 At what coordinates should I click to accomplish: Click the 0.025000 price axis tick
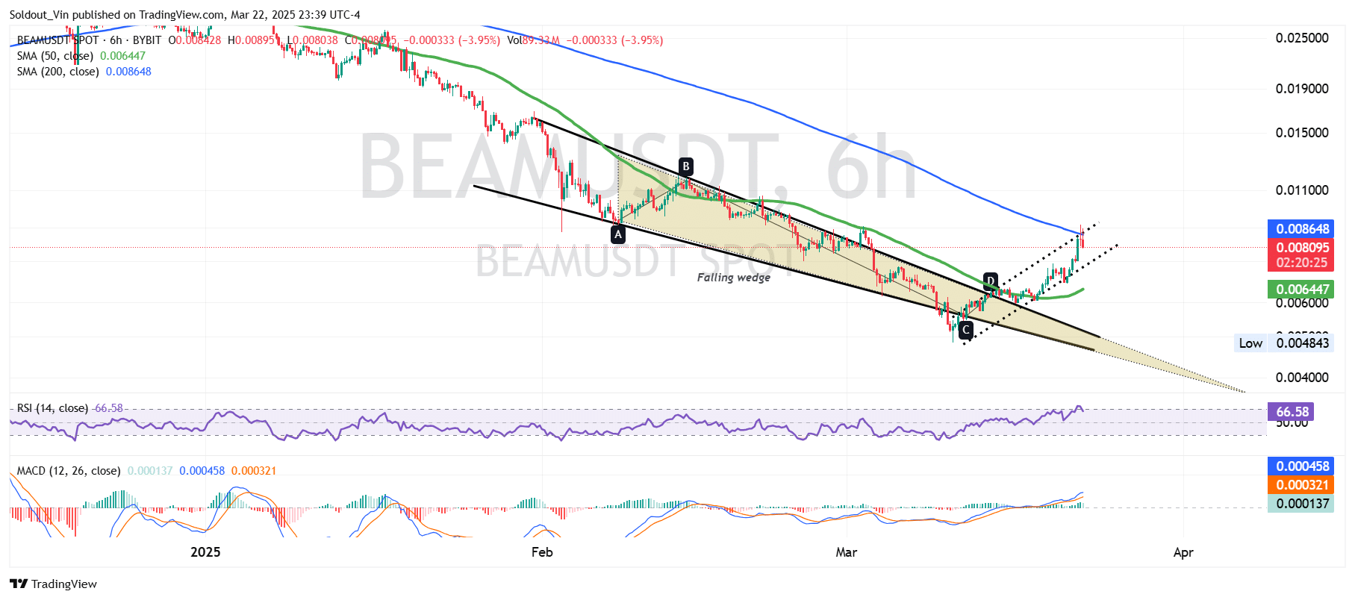click(x=1302, y=38)
